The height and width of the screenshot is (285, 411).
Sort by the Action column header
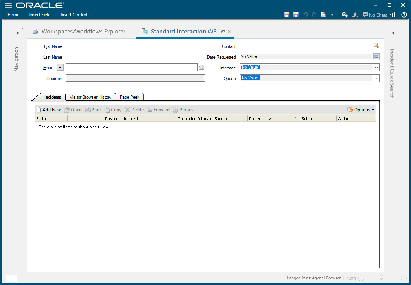pos(356,119)
